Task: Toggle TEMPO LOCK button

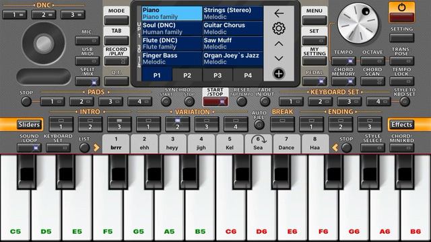Action: (x=402, y=81)
